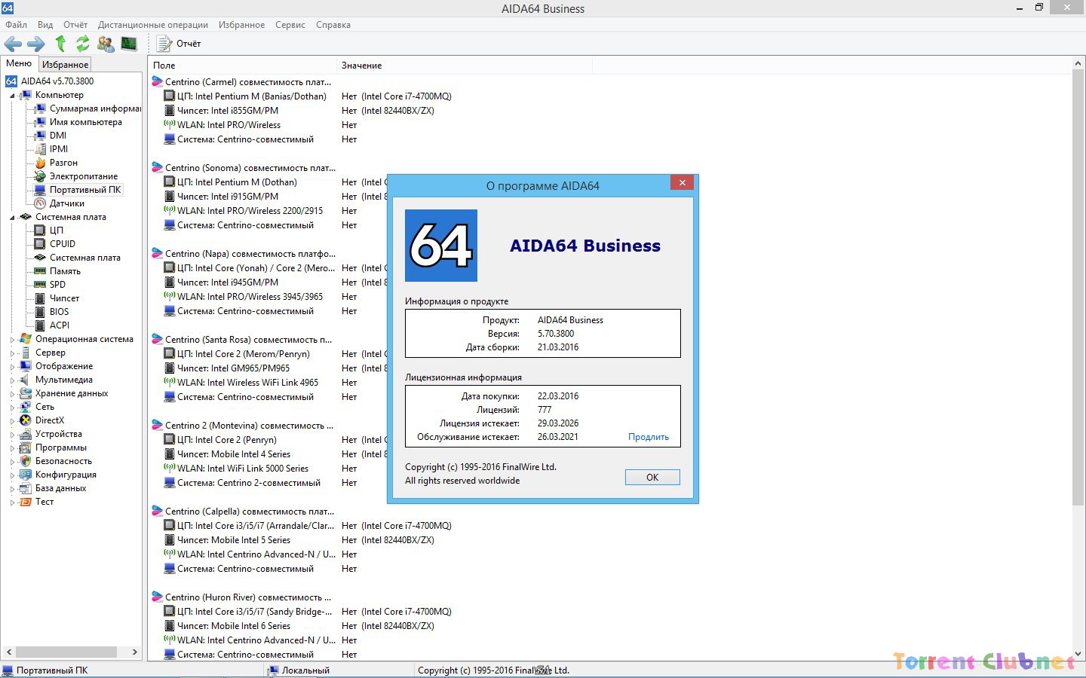The image size is (1086, 678).
Task: Expand the Сервер node
Action: tap(12, 353)
